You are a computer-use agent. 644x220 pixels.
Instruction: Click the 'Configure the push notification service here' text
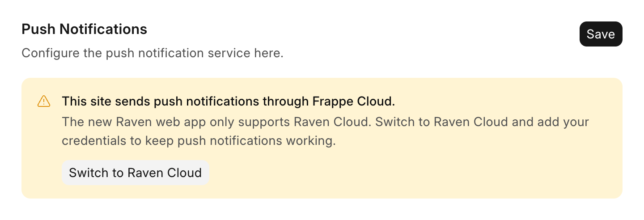click(x=153, y=53)
